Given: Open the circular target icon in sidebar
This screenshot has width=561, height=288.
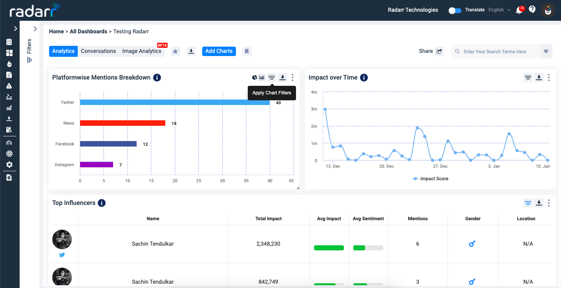Looking at the screenshot, I should 9,154.
